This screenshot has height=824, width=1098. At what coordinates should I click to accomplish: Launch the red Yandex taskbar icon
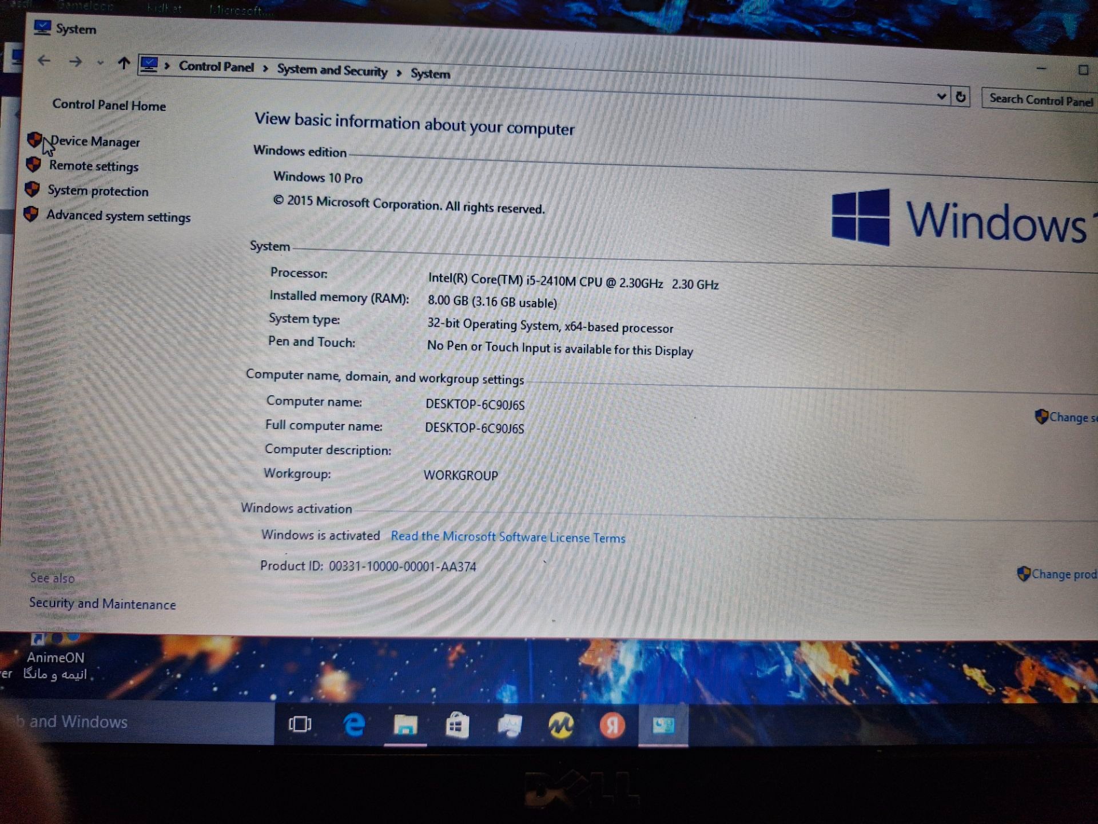[612, 726]
